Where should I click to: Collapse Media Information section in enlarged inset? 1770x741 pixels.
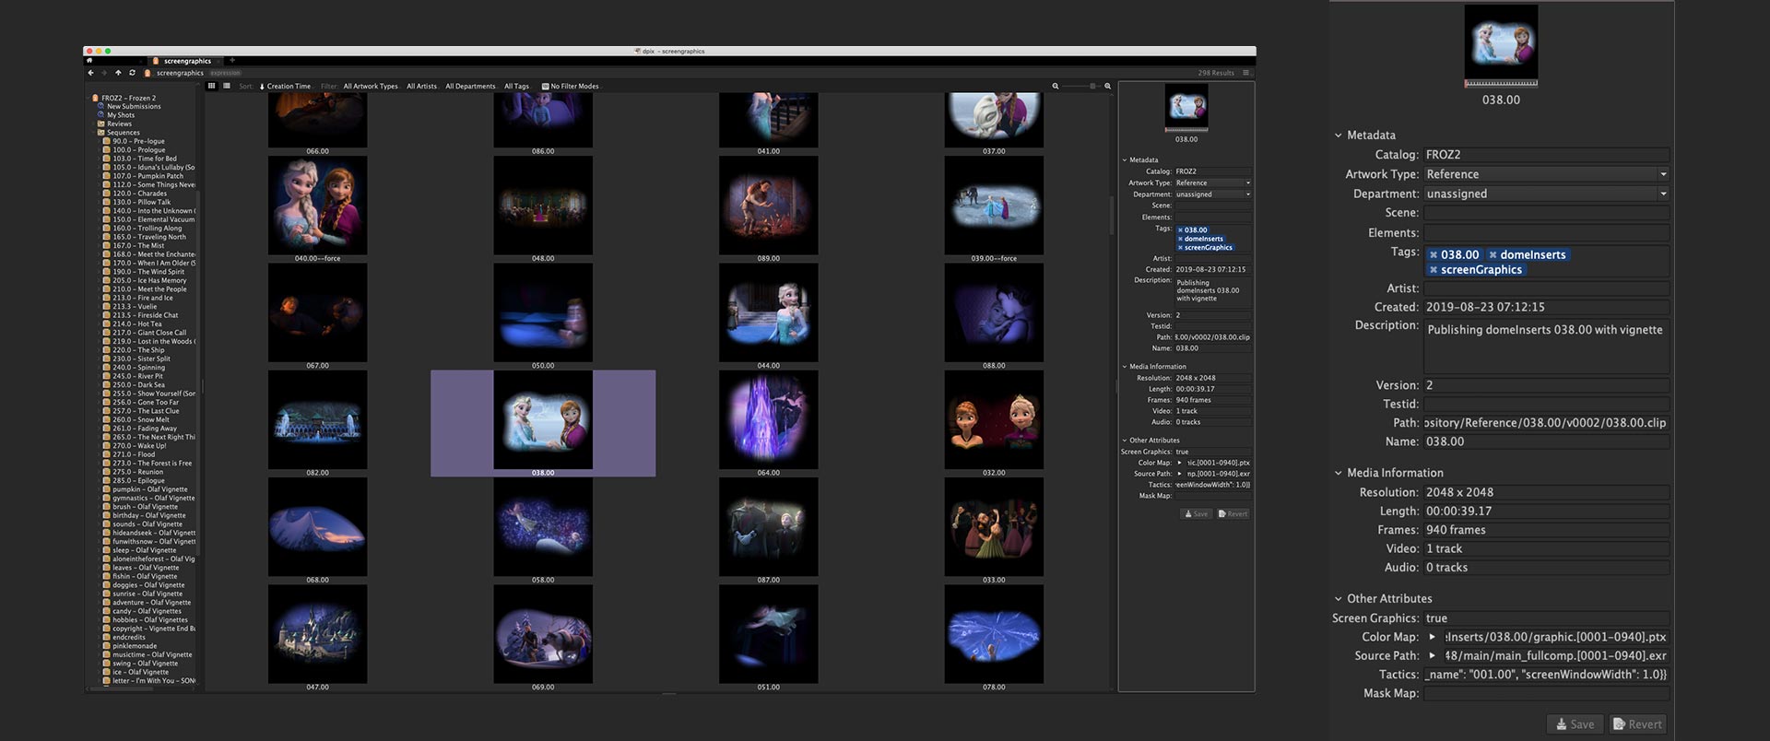1338,473
